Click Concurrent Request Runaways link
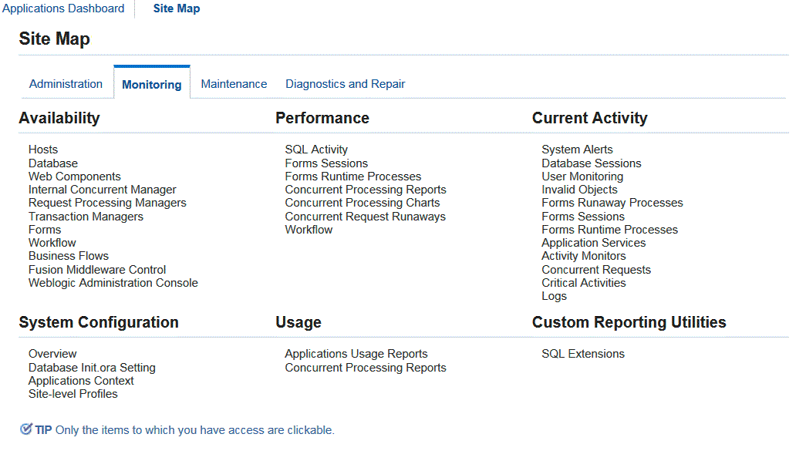This screenshot has width=806, height=471. pyautogui.click(x=366, y=217)
